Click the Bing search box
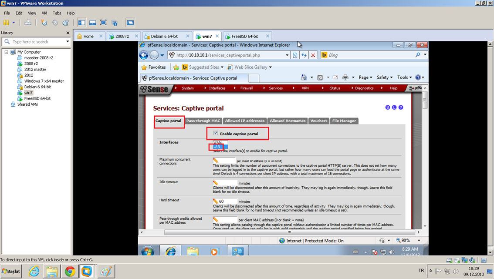The height and width of the screenshot is (279, 494). (370, 55)
